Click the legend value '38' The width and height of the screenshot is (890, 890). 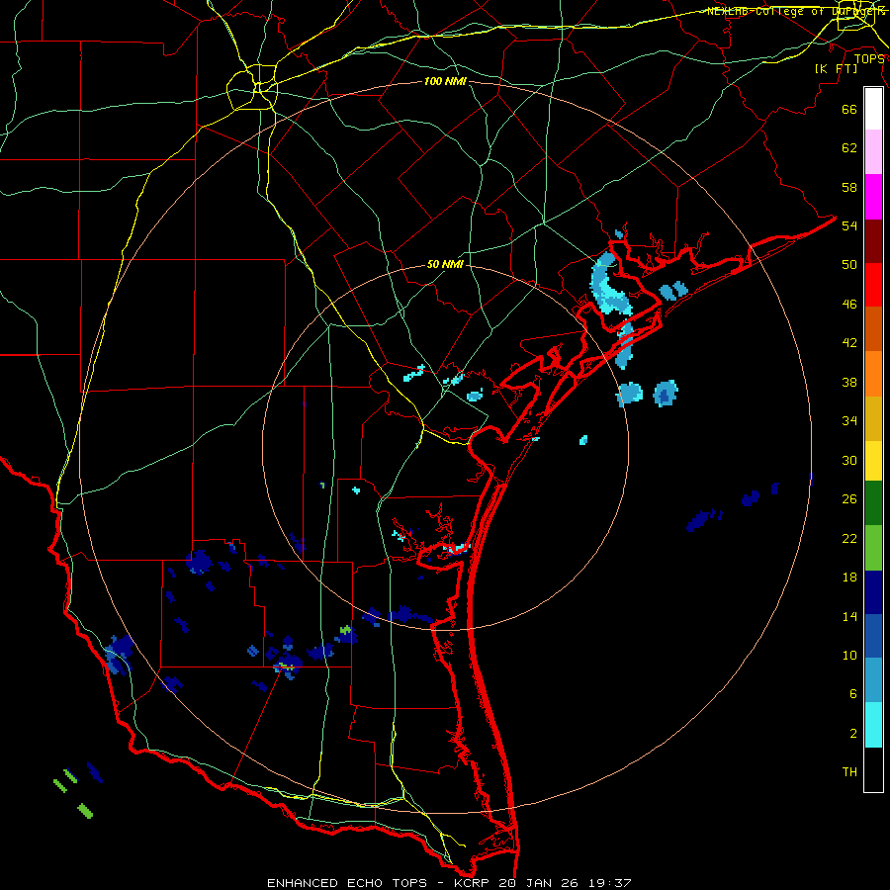[x=849, y=382]
